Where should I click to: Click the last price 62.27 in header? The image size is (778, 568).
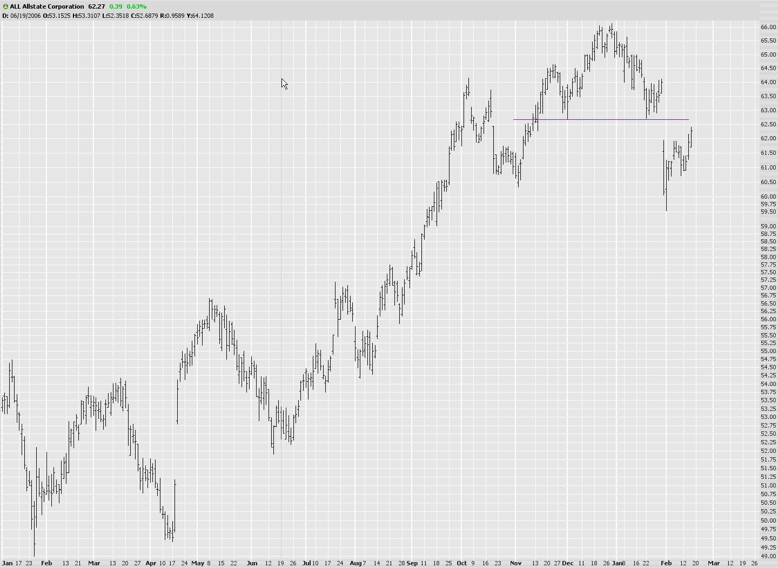click(x=97, y=6)
